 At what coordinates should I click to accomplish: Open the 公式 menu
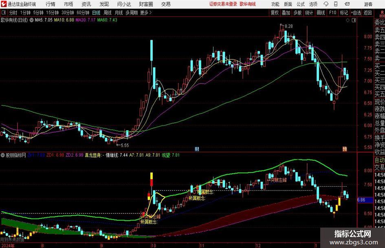(301, 4)
